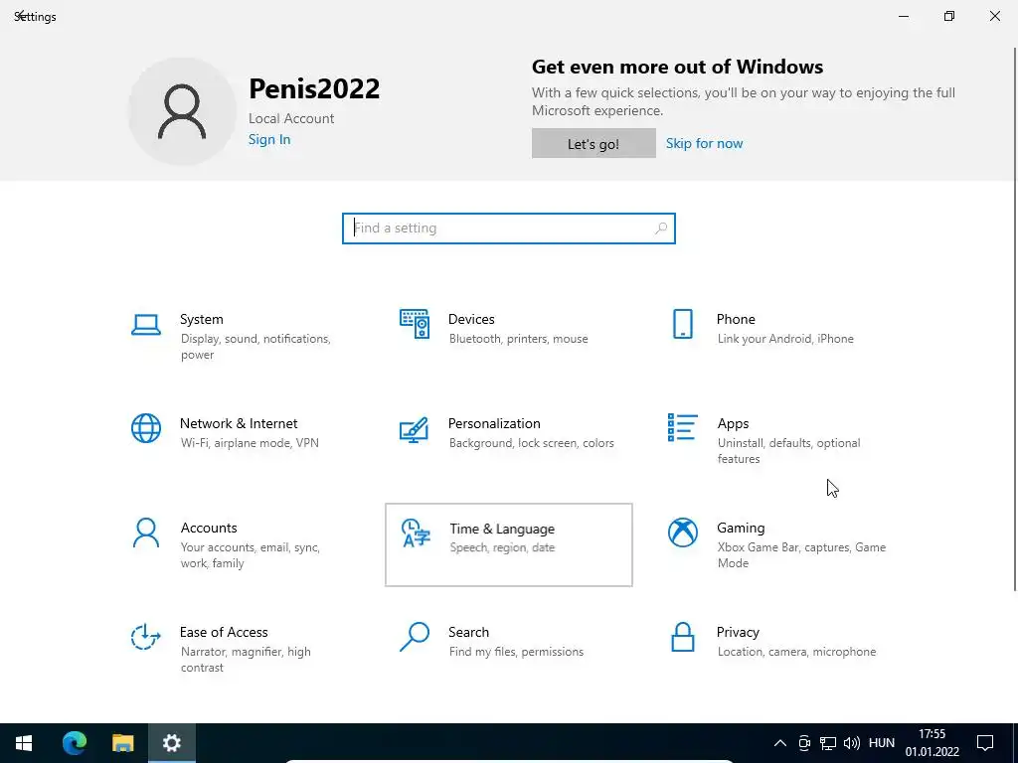This screenshot has height=763, width=1018.
Task: Open the System laptop icon
Action: (x=146, y=325)
